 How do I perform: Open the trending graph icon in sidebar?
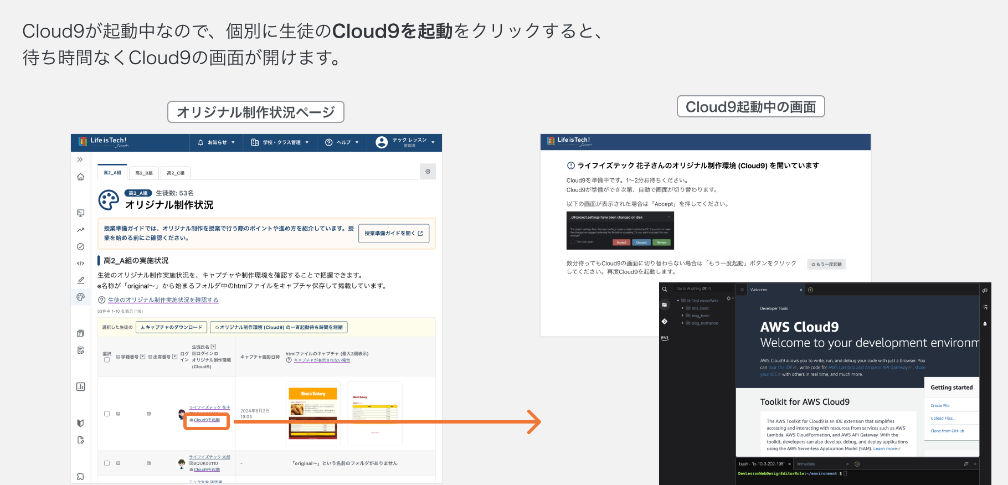tap(80, 230)
